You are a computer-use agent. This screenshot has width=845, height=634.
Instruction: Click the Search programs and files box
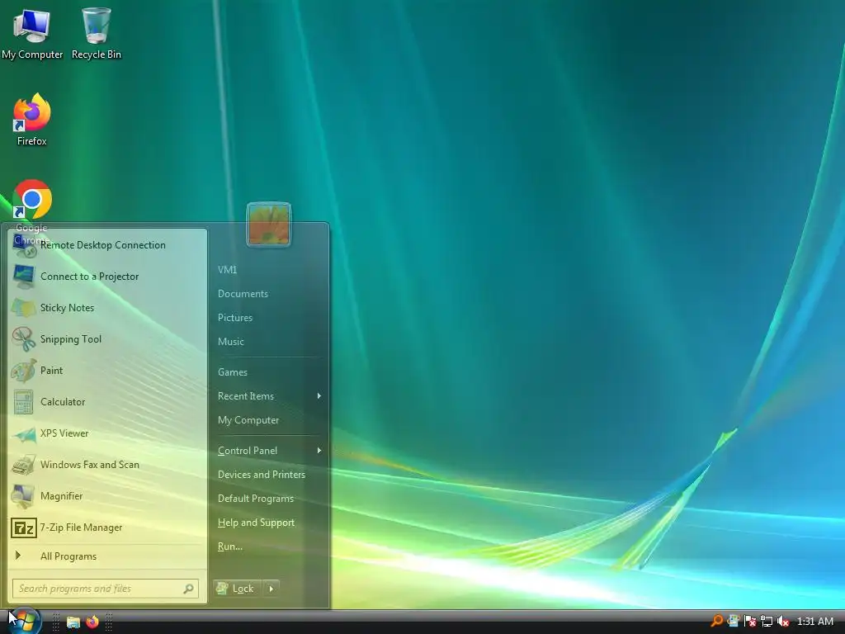point(106,588)
